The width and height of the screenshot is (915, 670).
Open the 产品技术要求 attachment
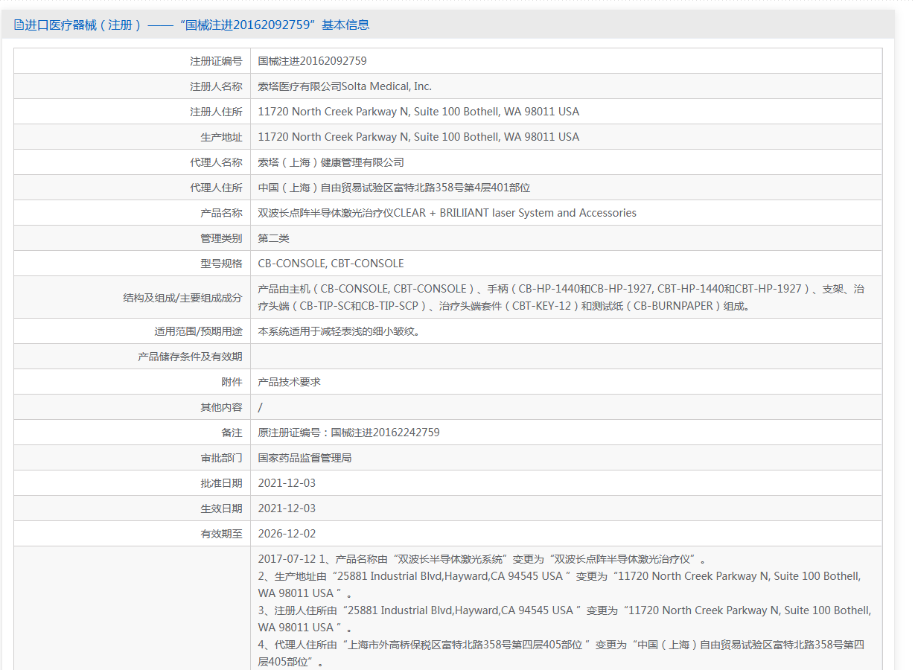coord(289,382)
